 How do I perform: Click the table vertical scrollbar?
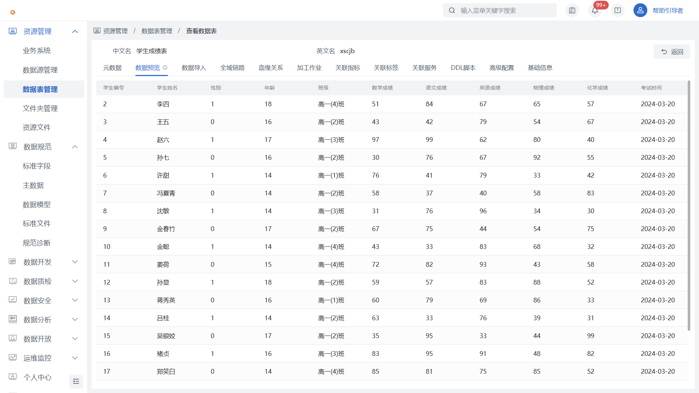click(689, 206)
